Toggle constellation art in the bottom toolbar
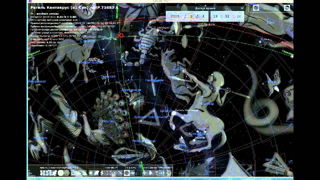320x180 pixels. tap(55, 173)
